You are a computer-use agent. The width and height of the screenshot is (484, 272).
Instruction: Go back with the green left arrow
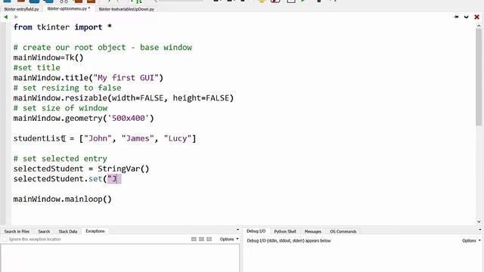(6, 17)
